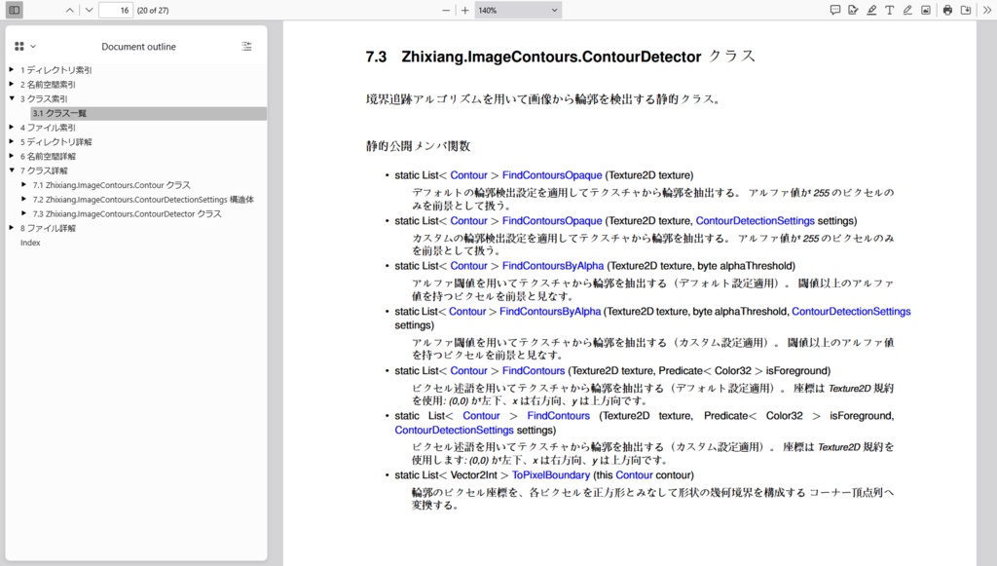Image resolution: width=997 pixels, height=566 pixels.
Task: Select the add image tool
Action: pos(926,10)
